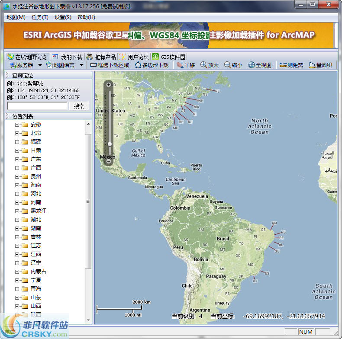Viewport: 342px width, 339px height.
Task: Expand the 地图语言 dropdown arrow
Action: 81,65
